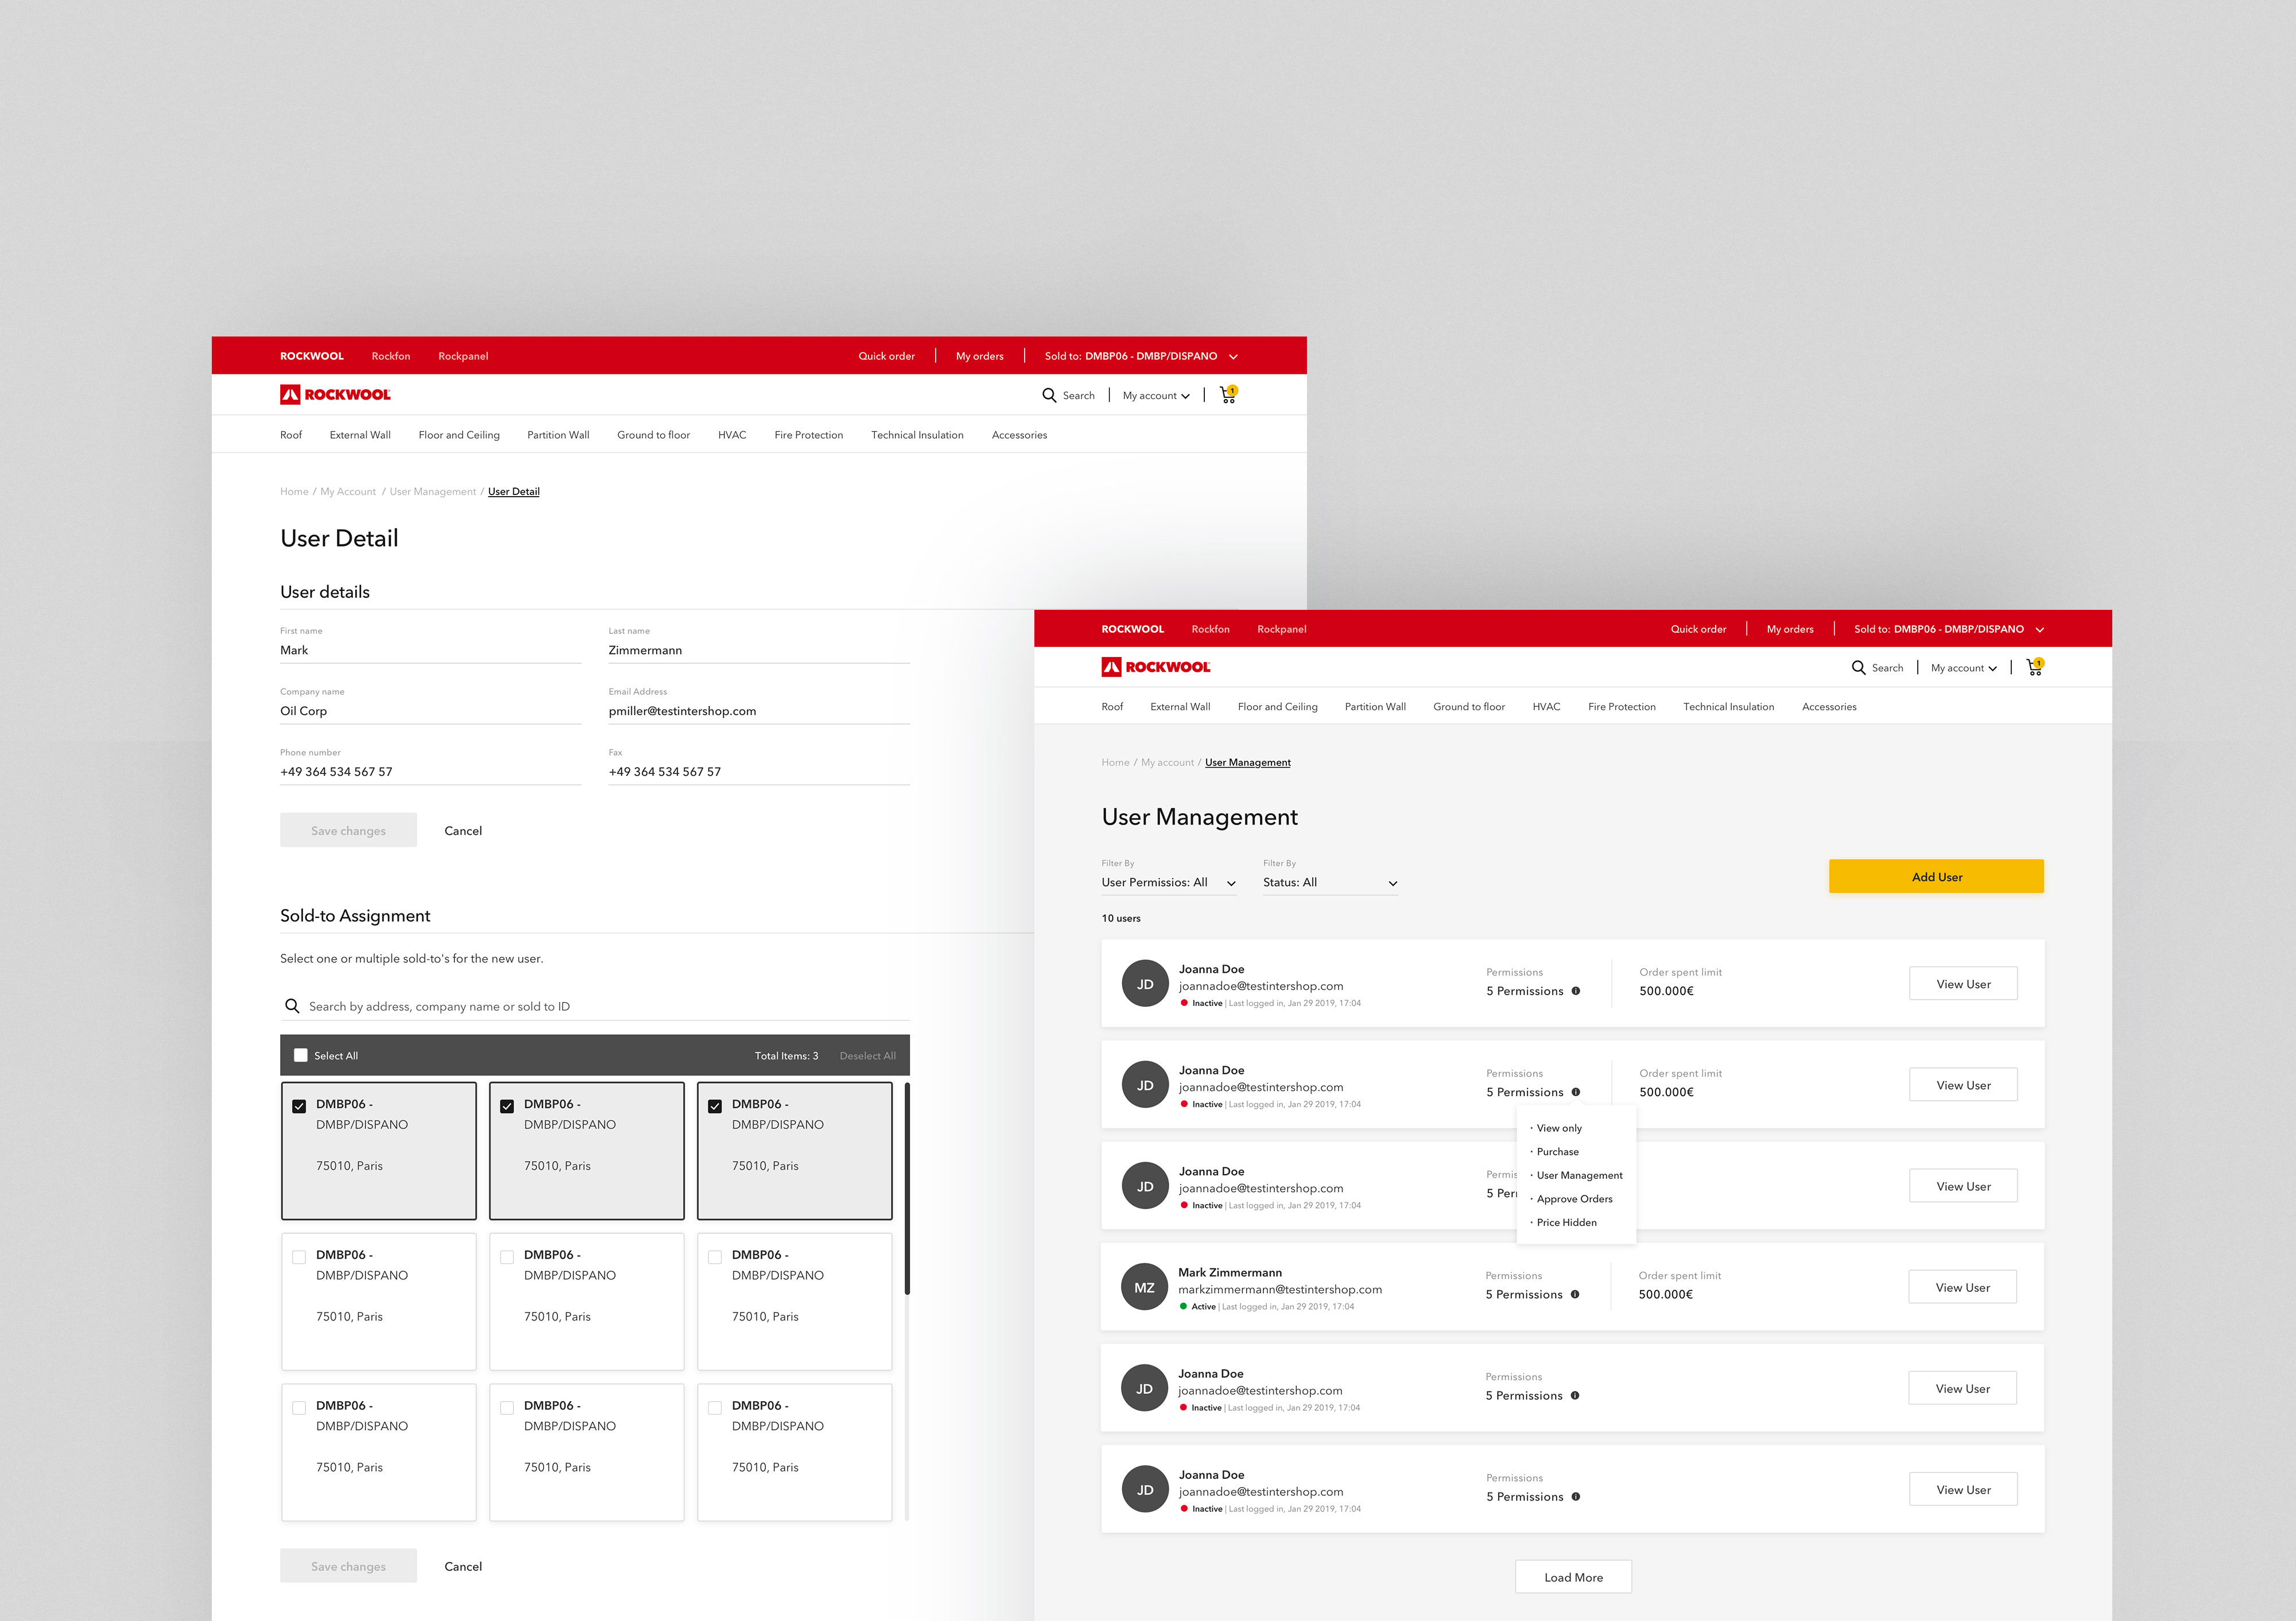Click the ROCKWOOL logo on User Management page
2296x1621 pixels.
coord(1155,667)
